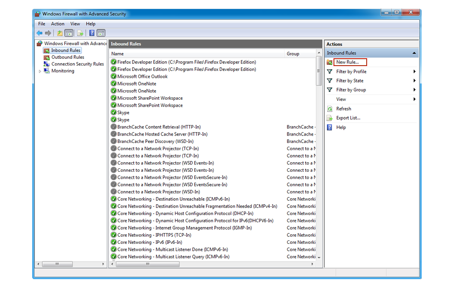Screen dimensions: 452x287
Task: Click the blue Help toolbar icon
Action: click(x=92, y=33)
